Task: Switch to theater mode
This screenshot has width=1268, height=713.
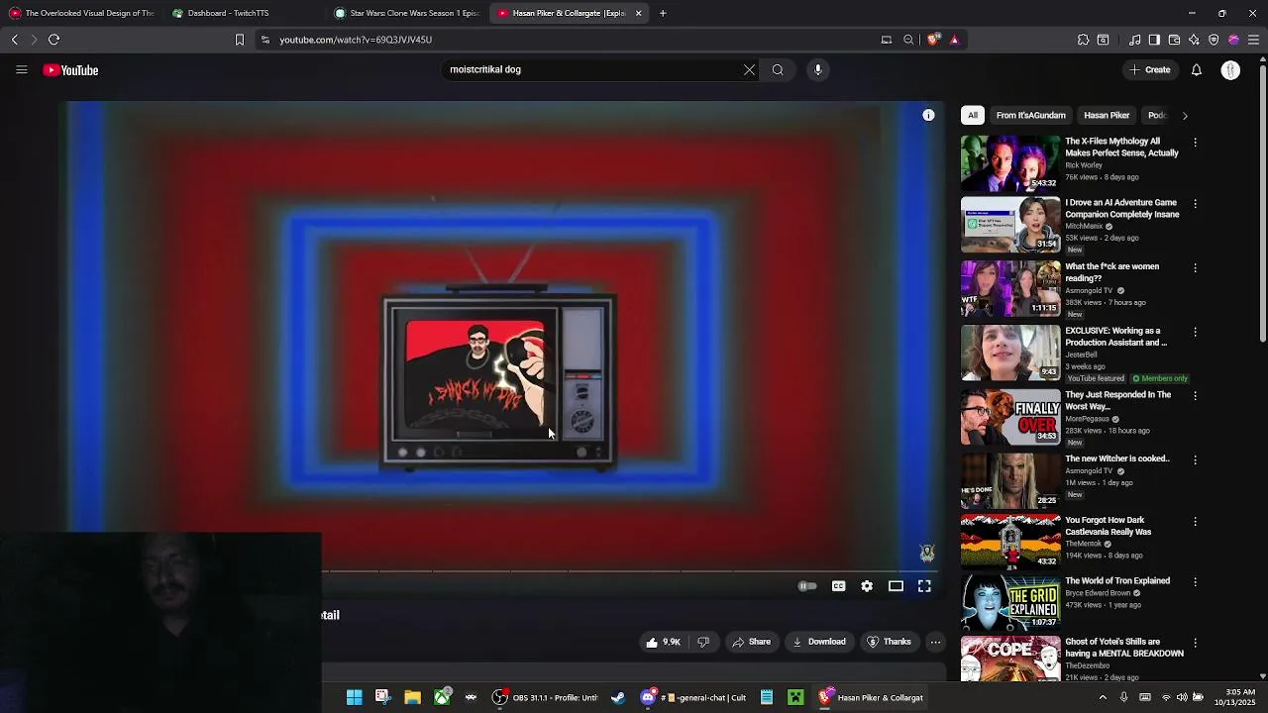Action: [x=896, y=586]
